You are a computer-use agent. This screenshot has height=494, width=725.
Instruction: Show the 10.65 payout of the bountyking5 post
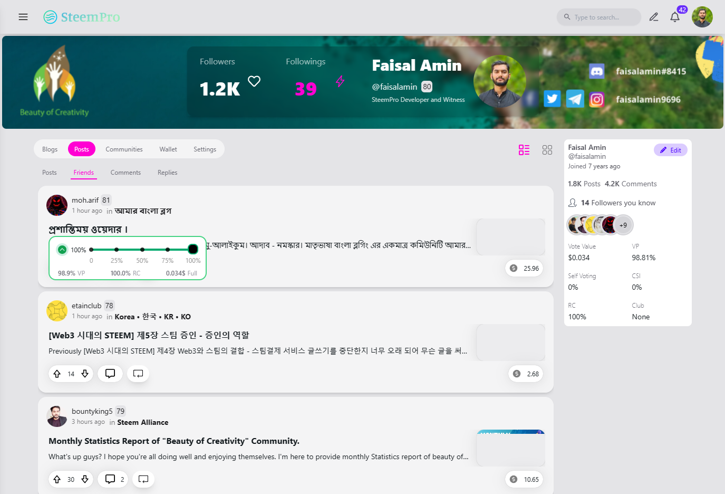click(524, 479)
